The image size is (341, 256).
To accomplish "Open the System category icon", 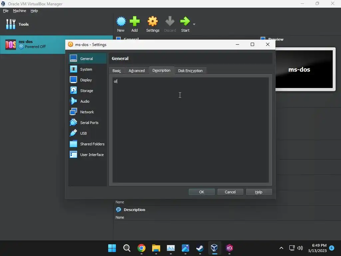I will tap(73, 69).
